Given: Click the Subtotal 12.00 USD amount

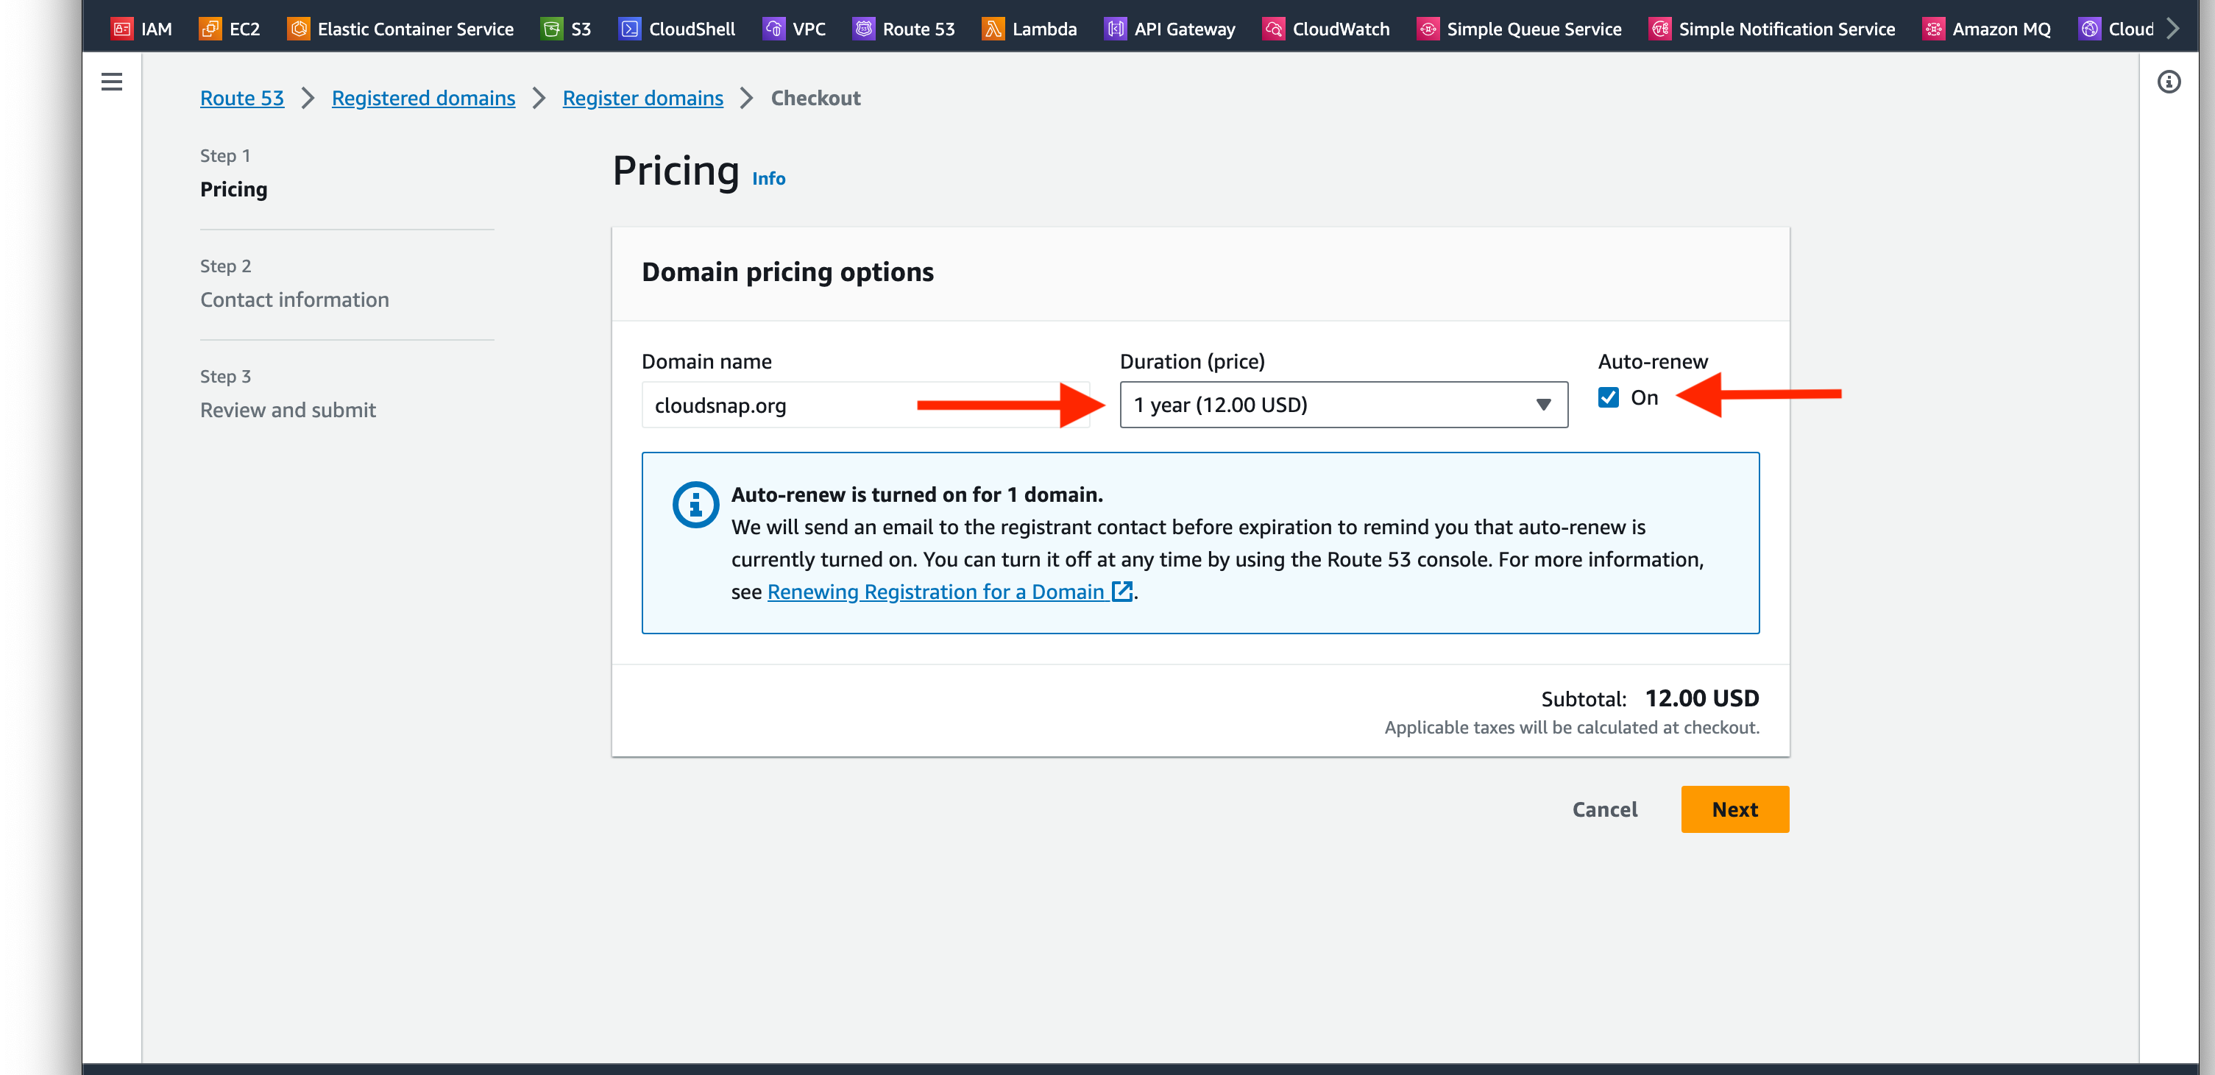Looking at the screenshot, I should coord(1701,698).
